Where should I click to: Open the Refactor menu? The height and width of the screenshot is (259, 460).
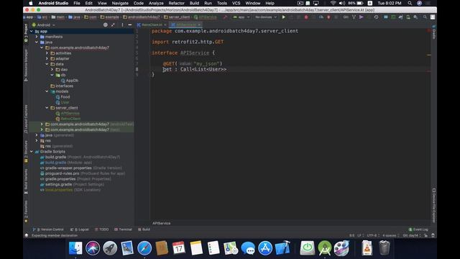click(176, 3)
